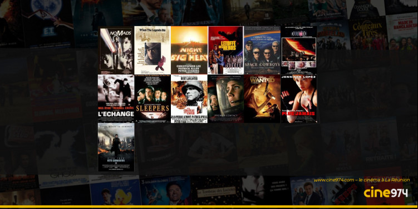Open the Nomads movie poster
Viewport: 418px width, 209px height.
coord(116,50)
